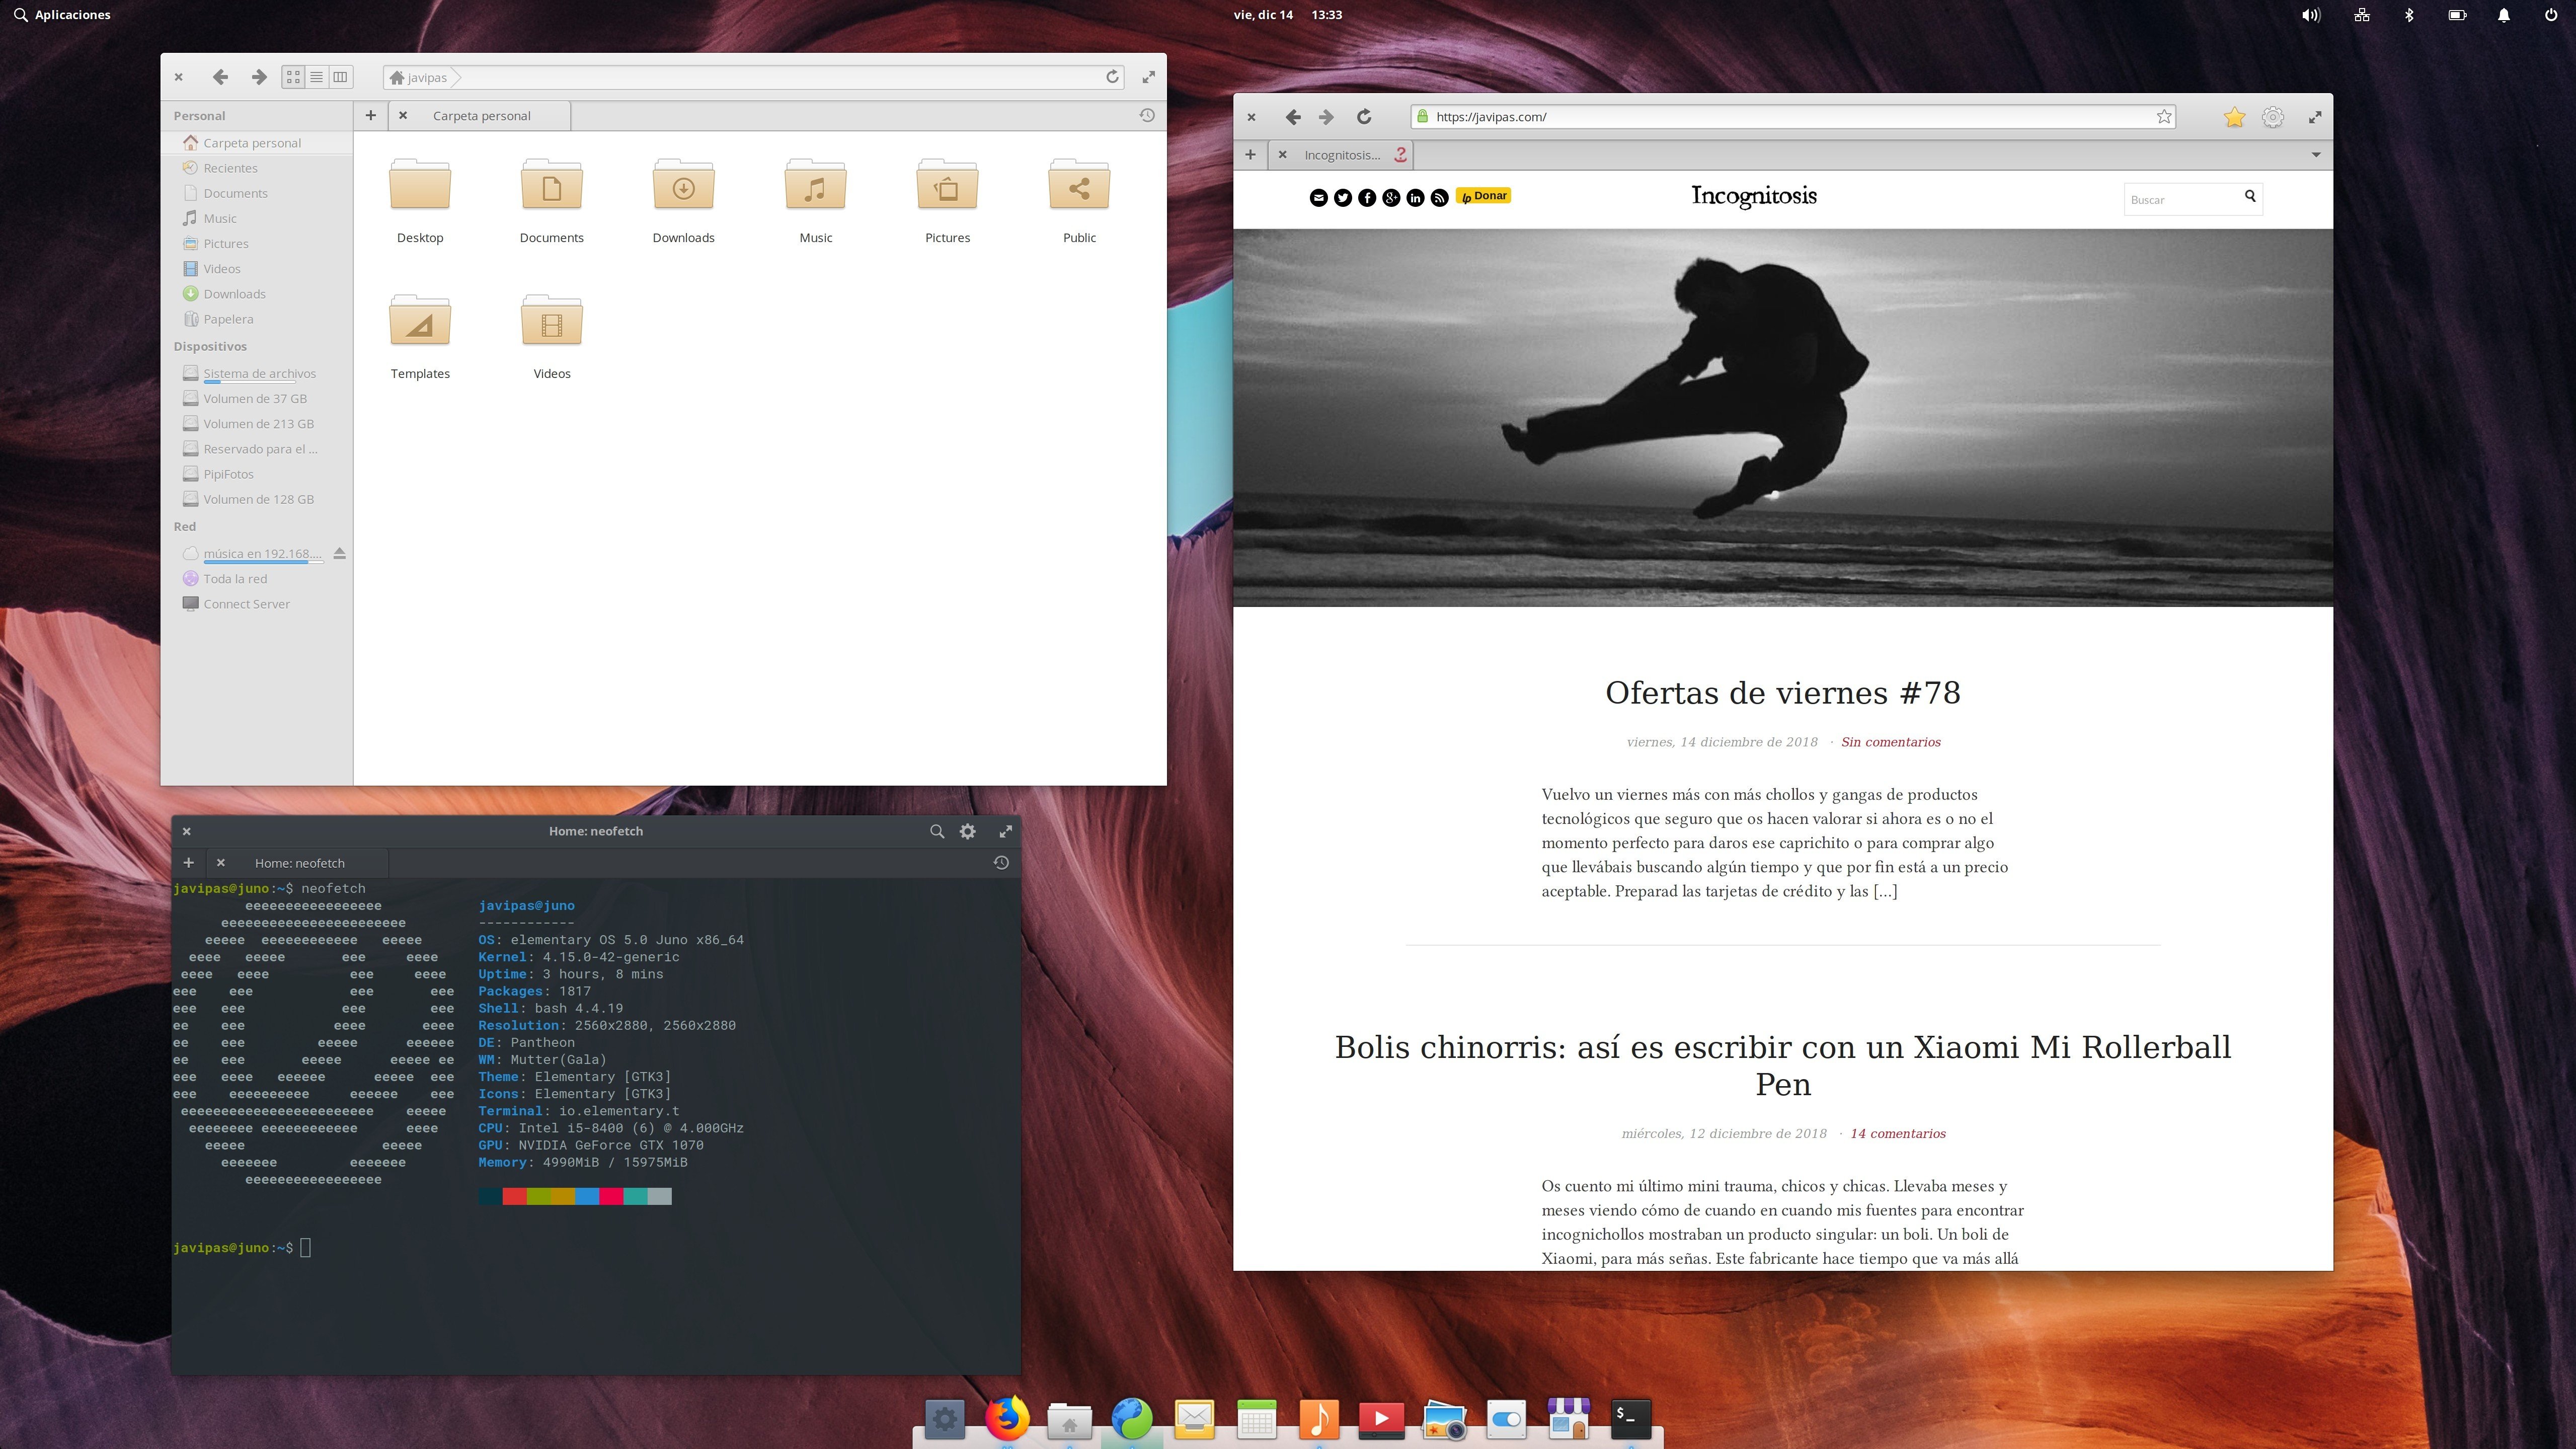Image resolution: width=2576 pixels, height=1449 pixels.
Task: Switch file manager to list view
Action: (x=317, y=77)
